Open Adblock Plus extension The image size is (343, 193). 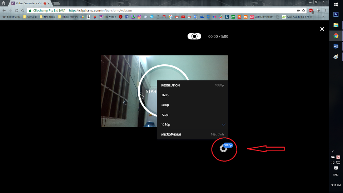click(311, 10)
